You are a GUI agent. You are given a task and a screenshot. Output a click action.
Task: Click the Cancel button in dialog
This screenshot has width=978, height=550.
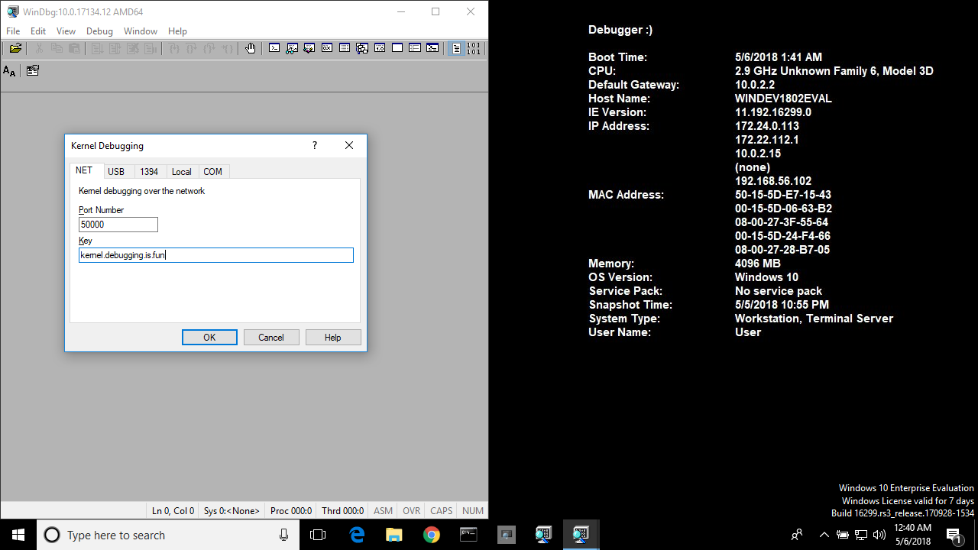tap(271, 338)
